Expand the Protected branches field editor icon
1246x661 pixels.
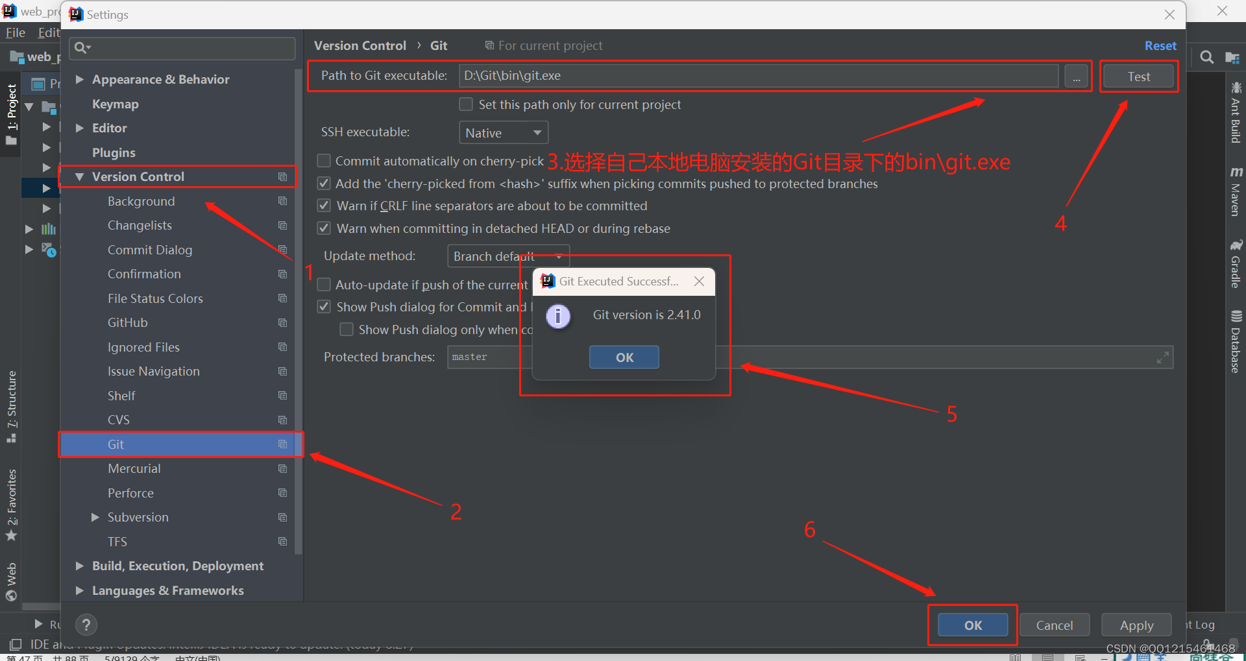1163,357
